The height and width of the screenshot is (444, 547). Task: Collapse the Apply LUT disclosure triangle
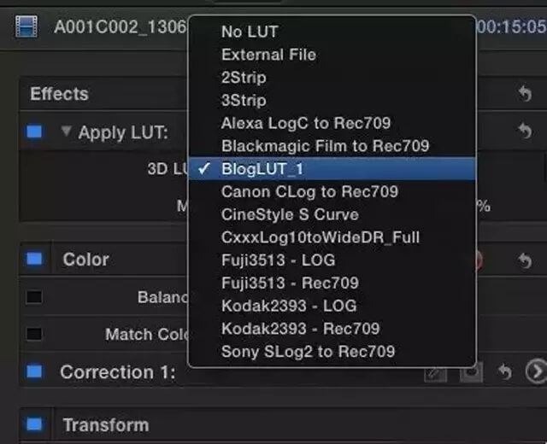pos(66,132)
